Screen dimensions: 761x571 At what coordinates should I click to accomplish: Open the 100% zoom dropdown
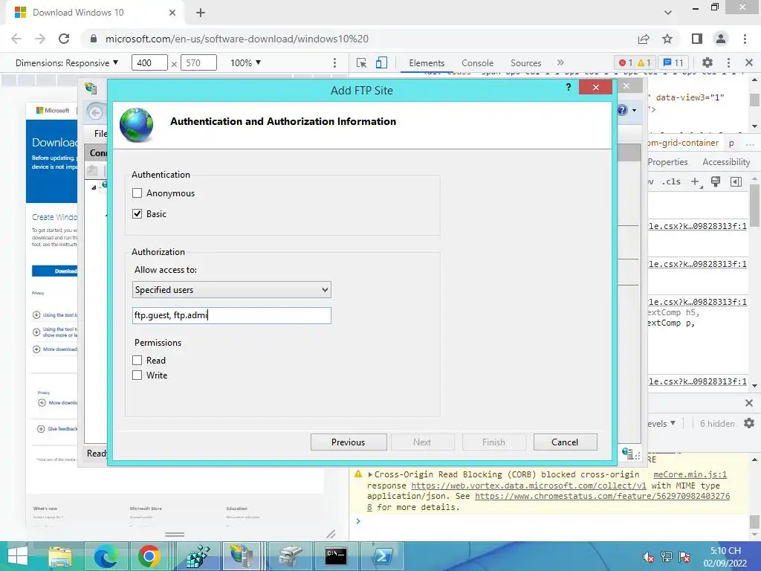245,62
